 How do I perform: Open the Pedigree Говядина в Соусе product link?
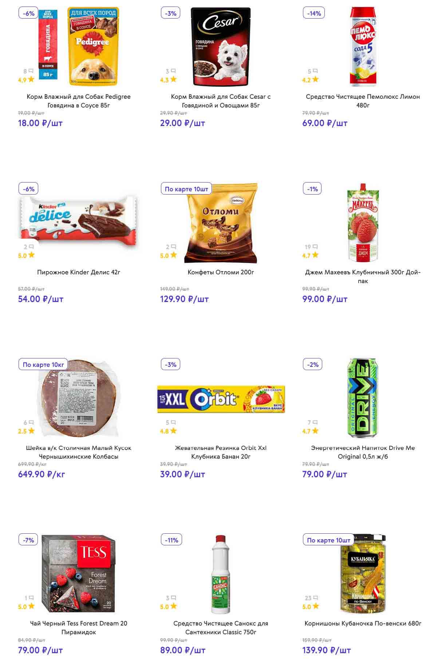point(79,101)
